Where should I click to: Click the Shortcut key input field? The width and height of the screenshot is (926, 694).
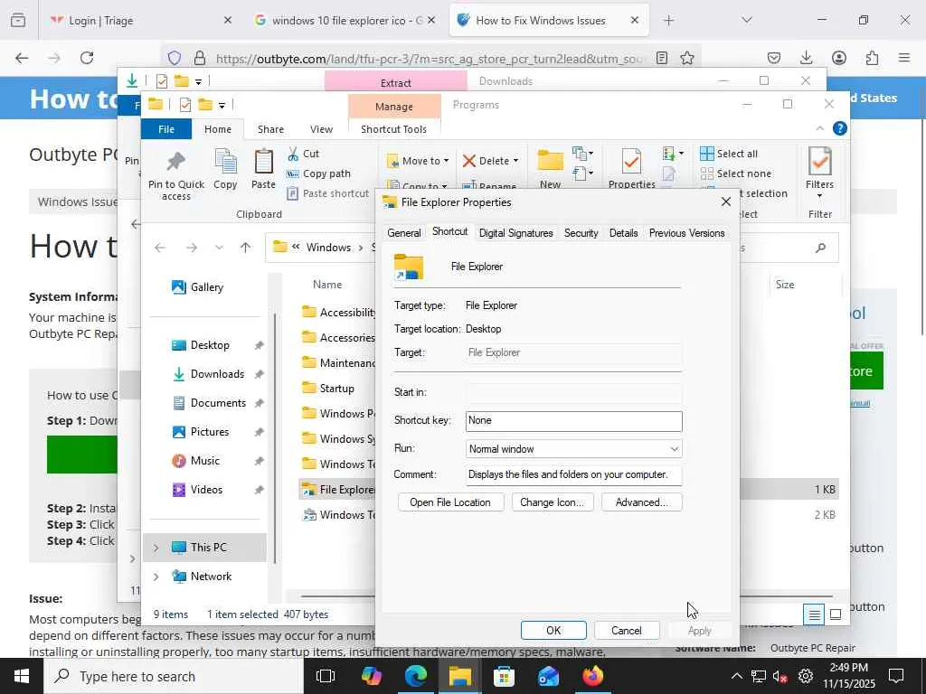click(573, 421)
